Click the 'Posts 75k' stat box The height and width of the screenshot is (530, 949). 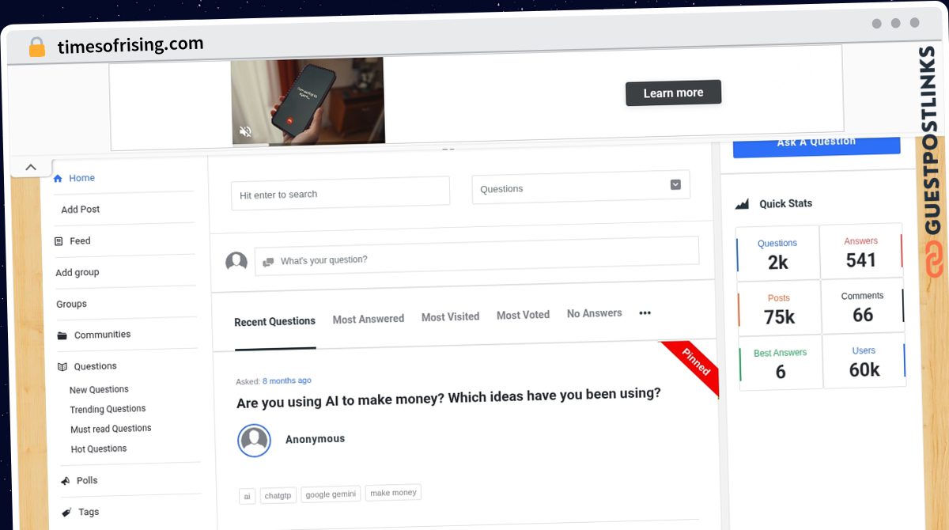pos(779,309)
